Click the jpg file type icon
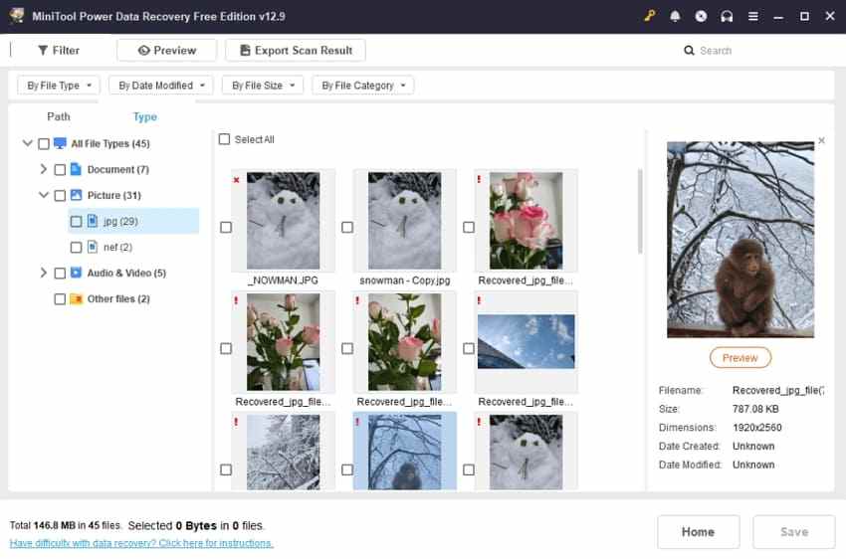 [x=93, y=221]
